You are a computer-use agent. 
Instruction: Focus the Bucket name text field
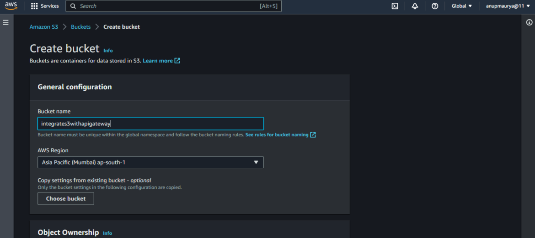pos(150,124)
